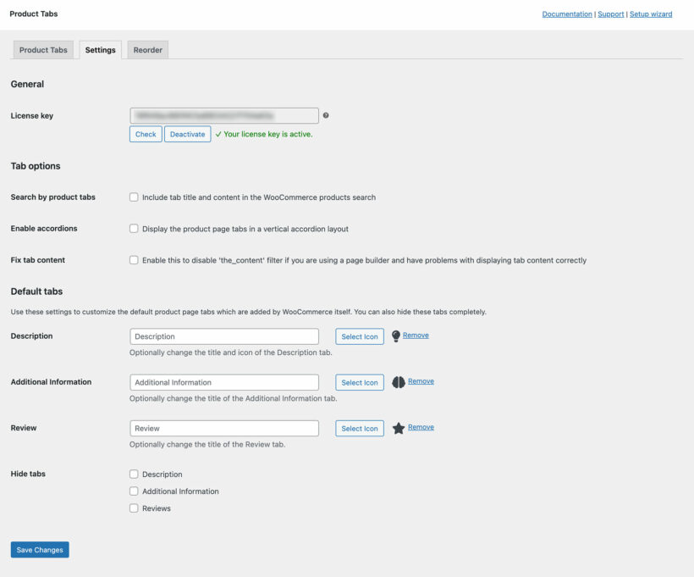This screenshot has height=577, width=694.
Task: Click the Review title input field
Action: click(223, 428)
